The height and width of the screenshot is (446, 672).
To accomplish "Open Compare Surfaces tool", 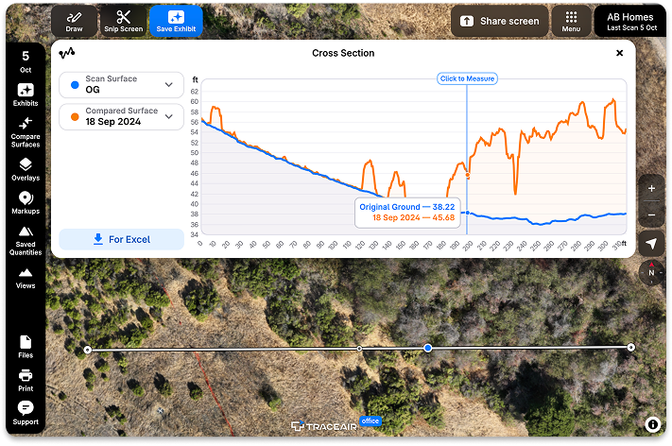I will point(26,130).
